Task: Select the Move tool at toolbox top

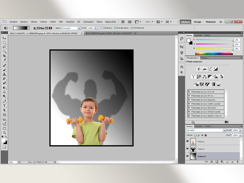Action: pyautogui.click(x=4, y=38)
